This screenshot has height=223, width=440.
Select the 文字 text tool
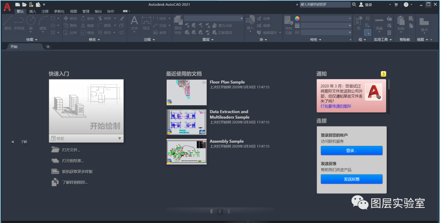click(x=134, y=23)
